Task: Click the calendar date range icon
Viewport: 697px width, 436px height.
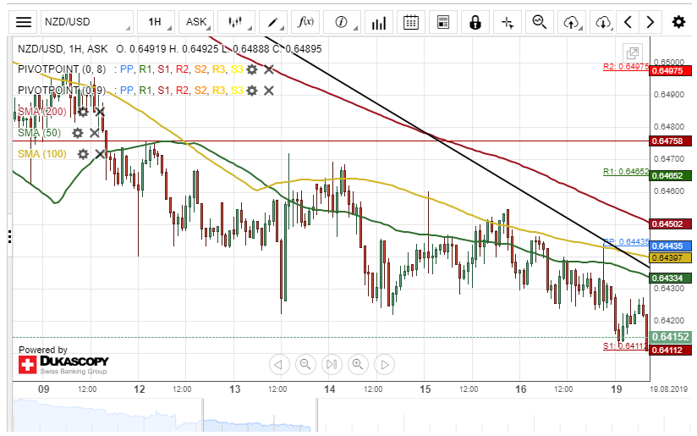Action: [411, 22]
